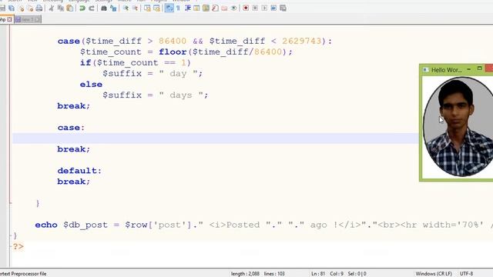This screenshot has height=277, width=493.
Task: Click 'Windows (CR LF)' line ending indicator
Action: coord(434,274)
